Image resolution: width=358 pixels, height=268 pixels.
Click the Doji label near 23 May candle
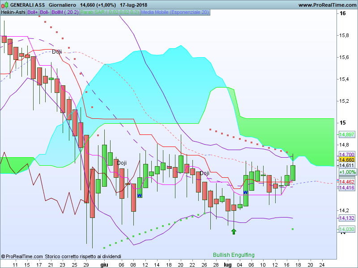57,52
